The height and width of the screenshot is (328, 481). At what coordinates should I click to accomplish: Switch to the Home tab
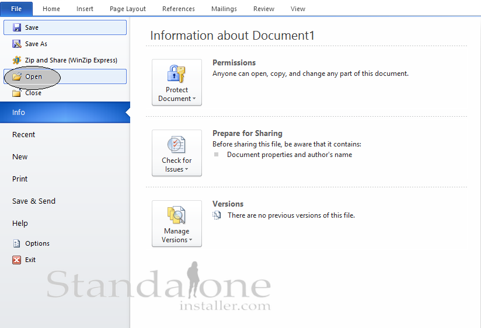[x=51, y=9]
